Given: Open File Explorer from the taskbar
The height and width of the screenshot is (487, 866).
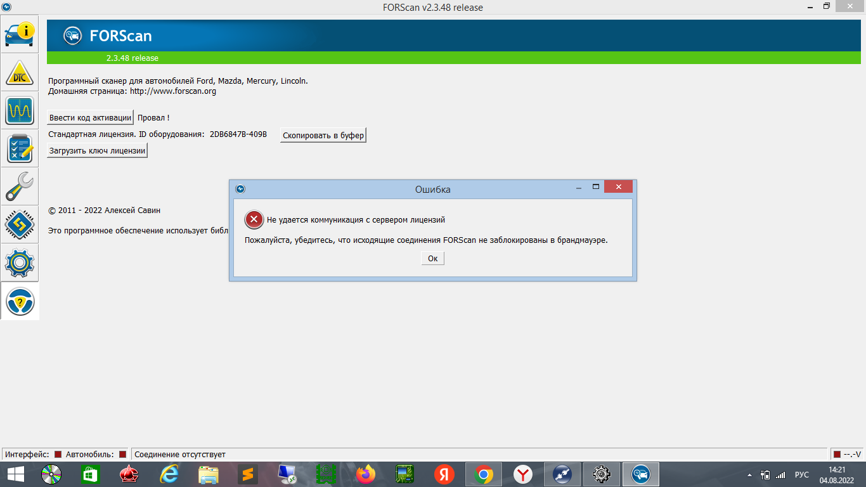Looking at the screenshot, I should [x=209, y=474].
